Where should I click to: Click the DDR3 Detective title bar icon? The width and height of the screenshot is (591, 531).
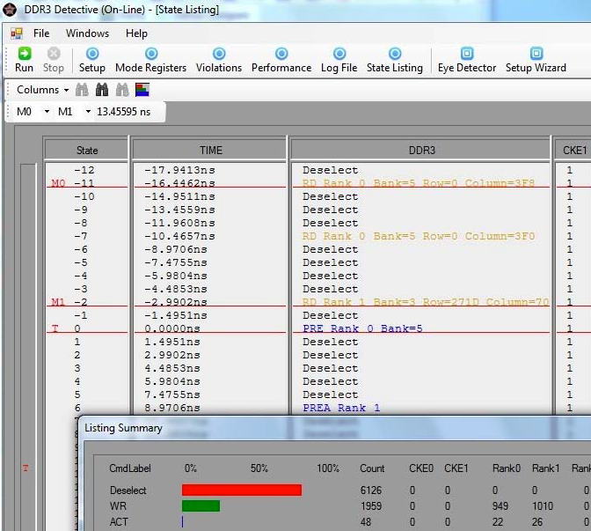tap(9, 10)
